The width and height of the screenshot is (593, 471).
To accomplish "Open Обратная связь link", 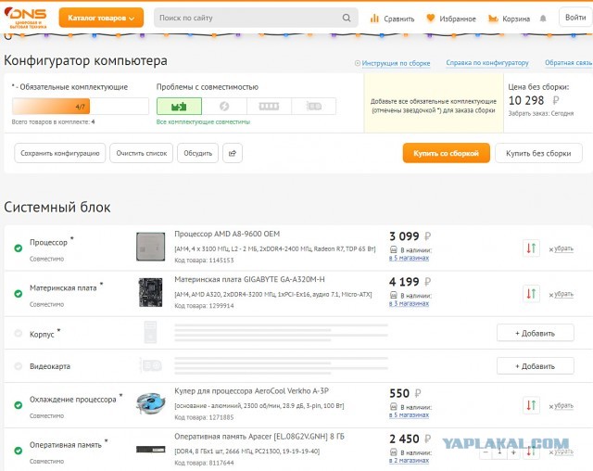I will [568, 63].
